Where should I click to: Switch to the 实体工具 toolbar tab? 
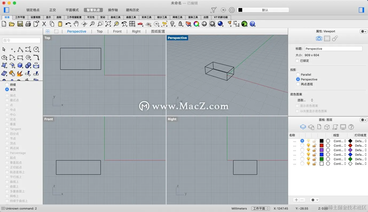146,17
